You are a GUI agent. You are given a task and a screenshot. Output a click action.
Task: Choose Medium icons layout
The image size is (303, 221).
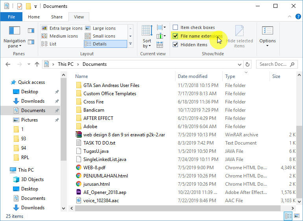tap(60, 36)
